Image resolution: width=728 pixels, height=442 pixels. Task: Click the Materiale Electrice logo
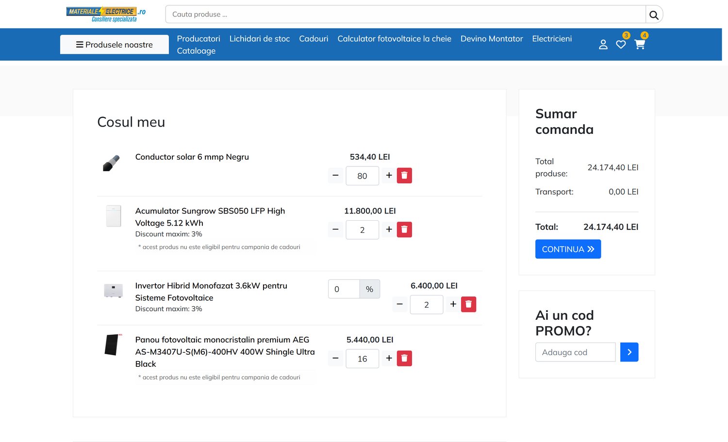pyautogui.click(x=106, y=14)
